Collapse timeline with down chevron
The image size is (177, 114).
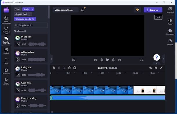coord(156,63)
